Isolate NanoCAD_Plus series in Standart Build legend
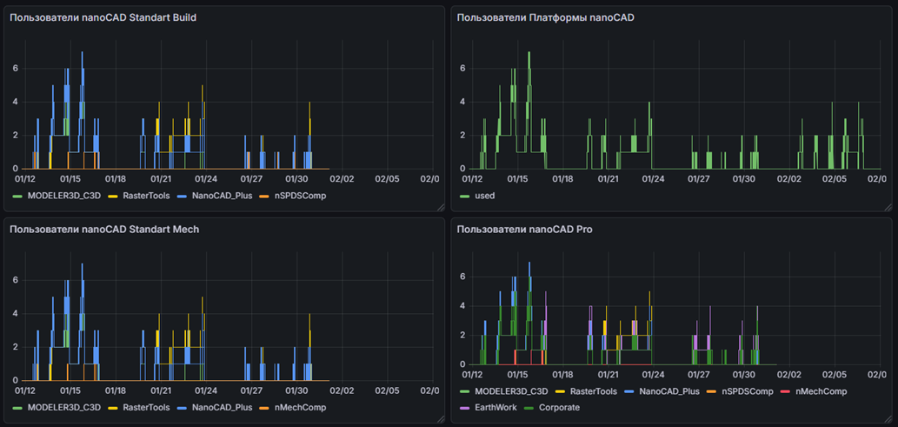This screenshot has width=898, height=427. (x=223, y=196)
